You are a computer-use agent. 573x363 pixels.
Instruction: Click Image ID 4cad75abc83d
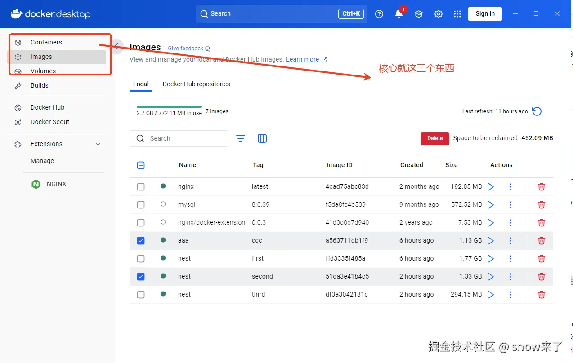tap(347, 186)
